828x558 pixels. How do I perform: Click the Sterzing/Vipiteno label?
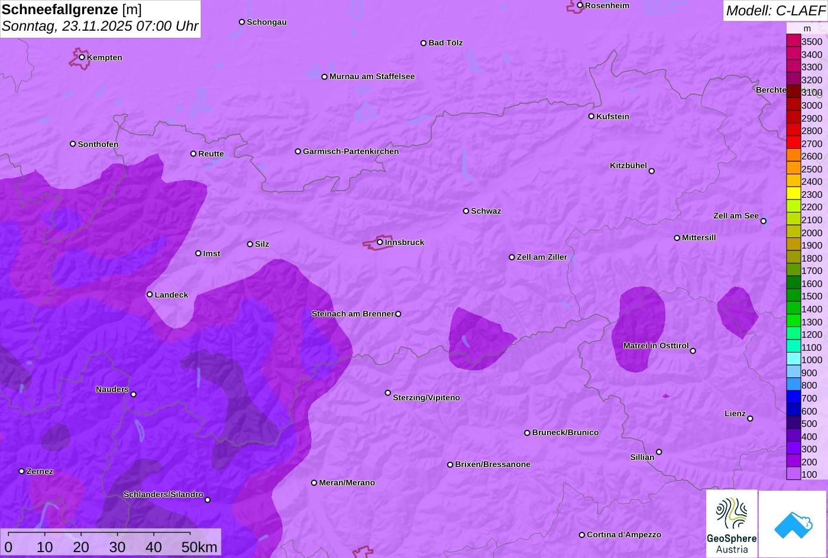(x=426, y=398)
